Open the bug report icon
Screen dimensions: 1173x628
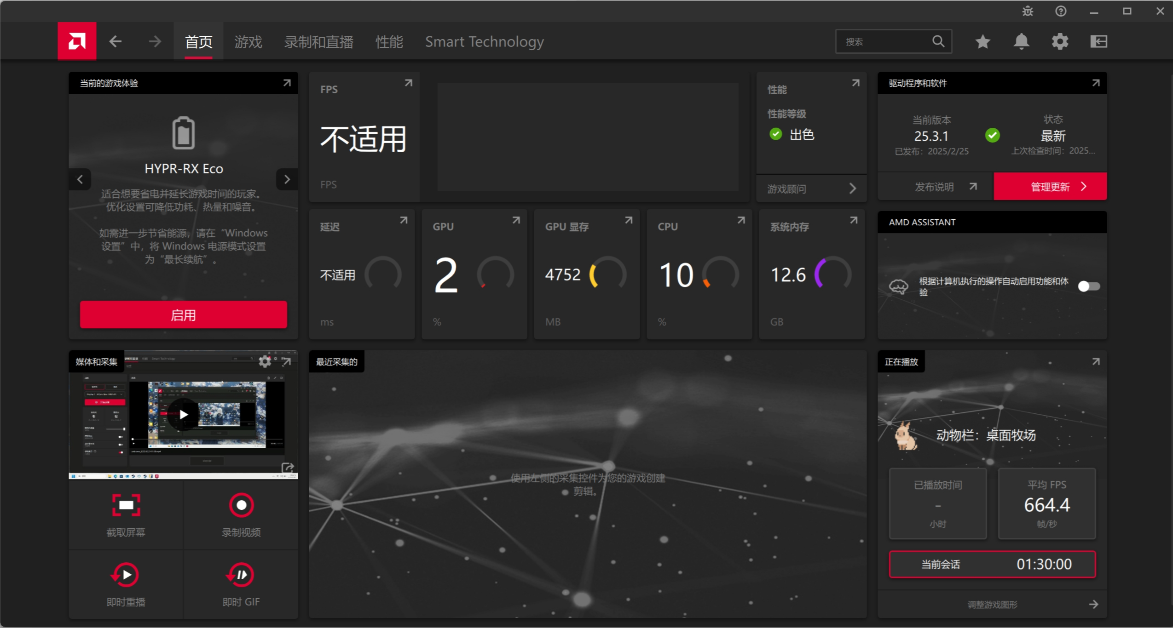[x=1028, y=11]
